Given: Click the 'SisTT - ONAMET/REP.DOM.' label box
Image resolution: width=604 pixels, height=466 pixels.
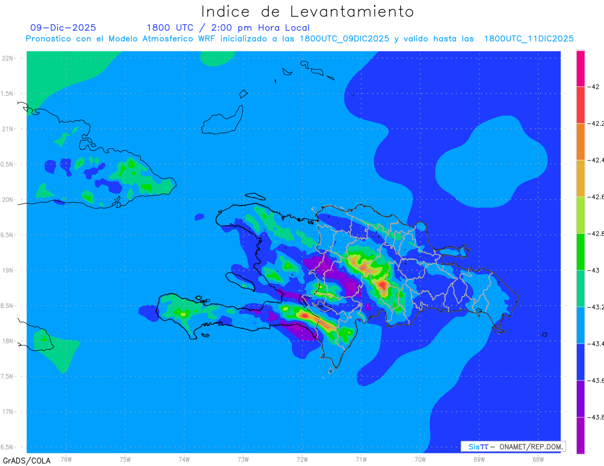Looking at the screenshot, I should click(513, 446).
